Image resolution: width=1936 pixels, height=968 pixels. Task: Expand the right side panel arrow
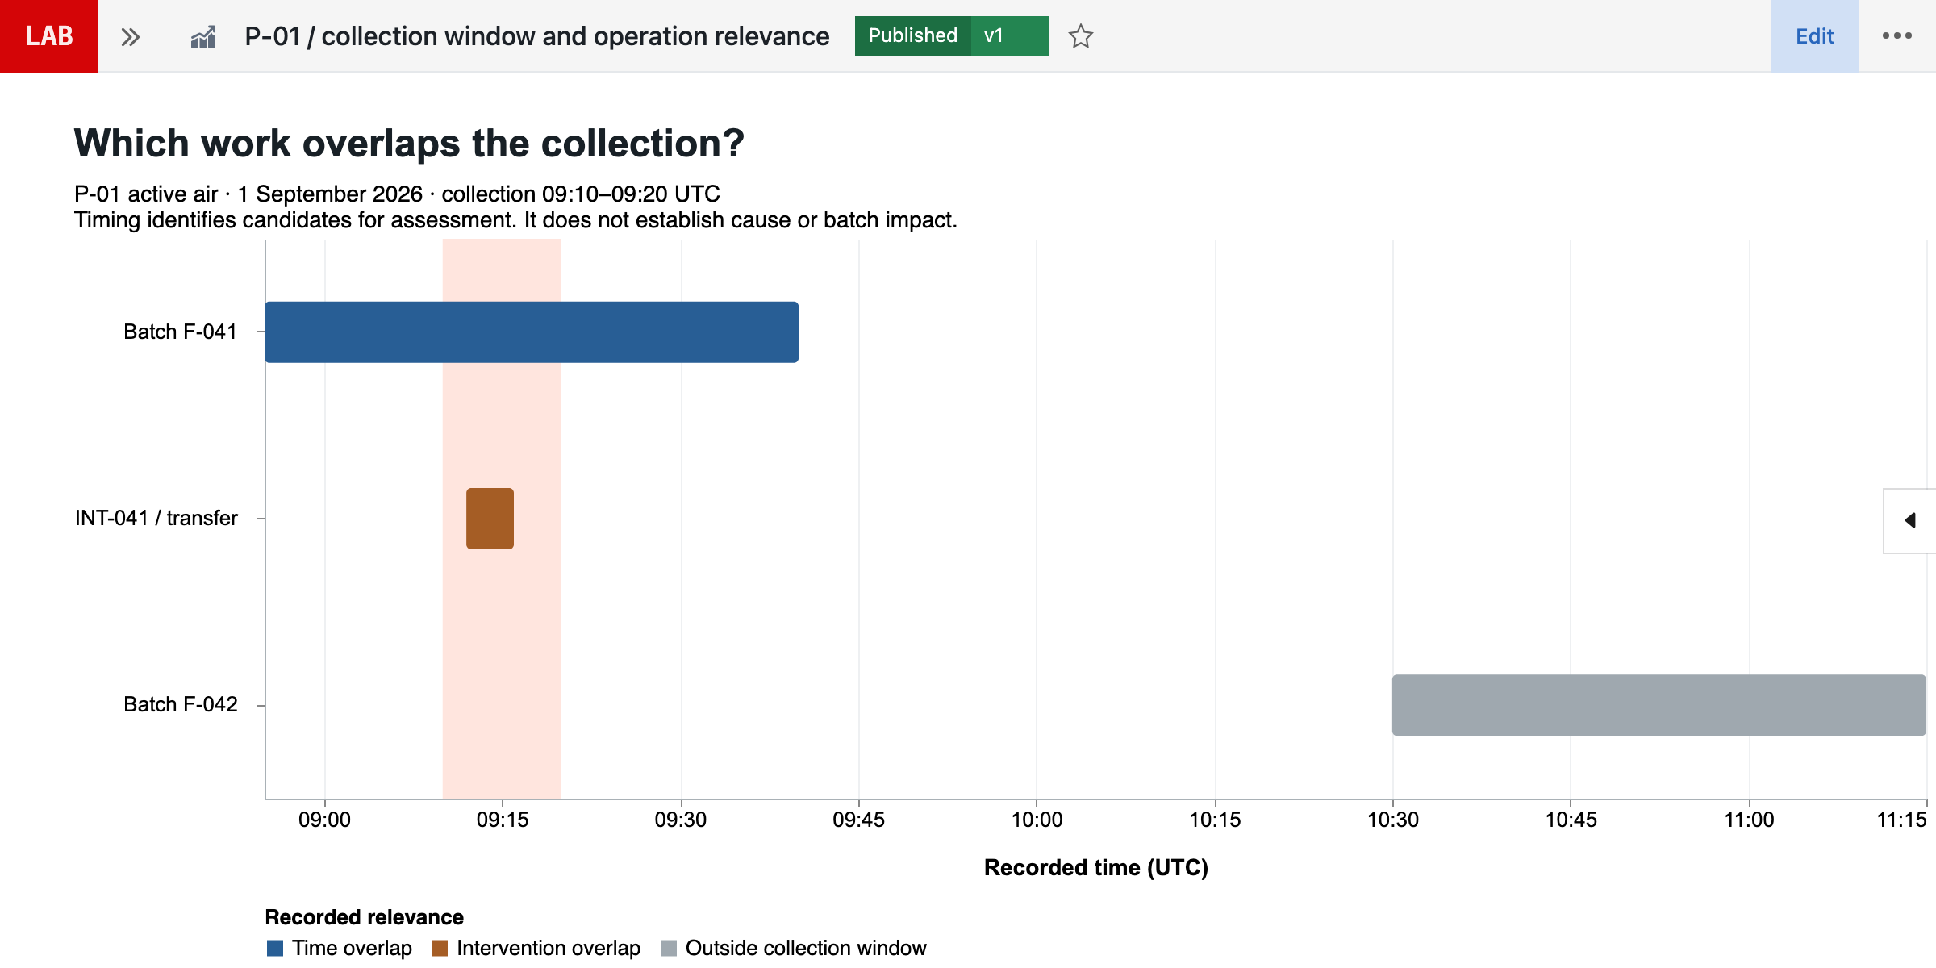[1909, 520]
